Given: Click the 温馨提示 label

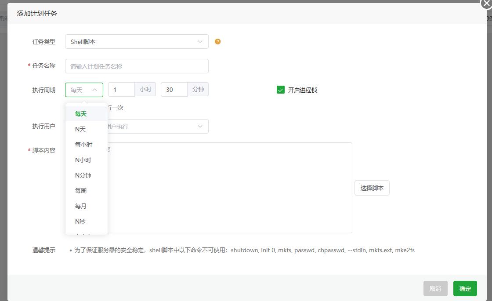Looking at the screenshot, I should click(43, 250).
